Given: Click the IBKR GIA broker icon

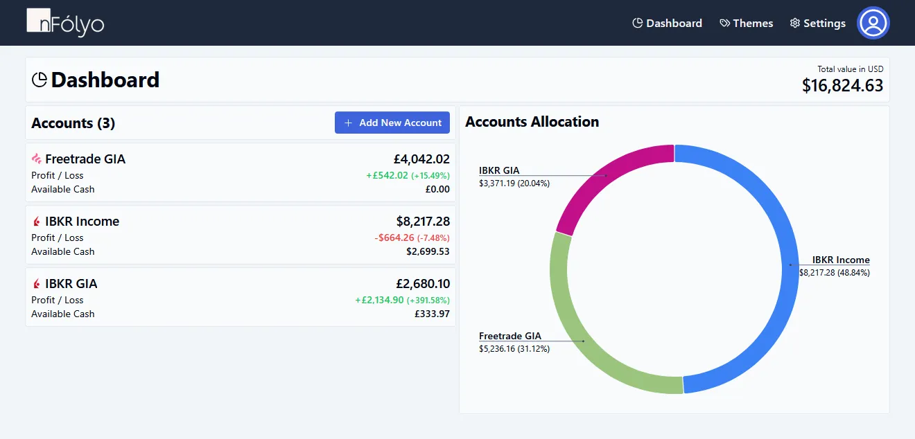Looking at the screenshot, I should coord(37,284).
